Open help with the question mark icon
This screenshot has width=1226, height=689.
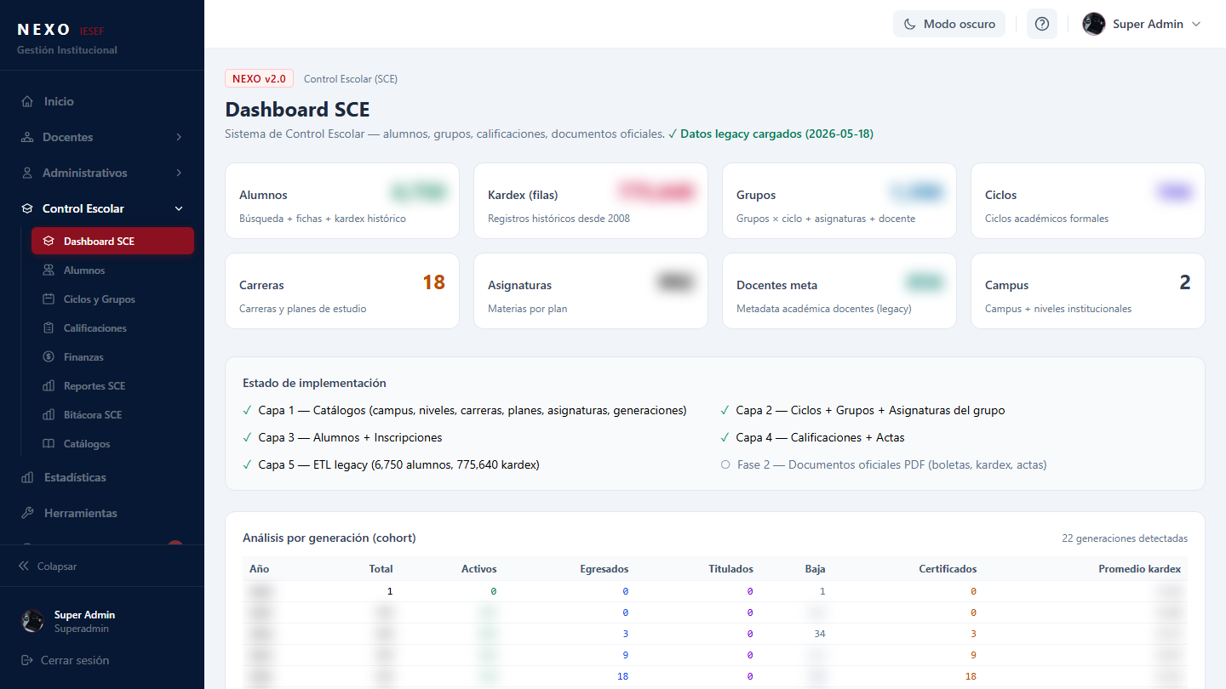pyautogui.click(x=1042, y=24)
